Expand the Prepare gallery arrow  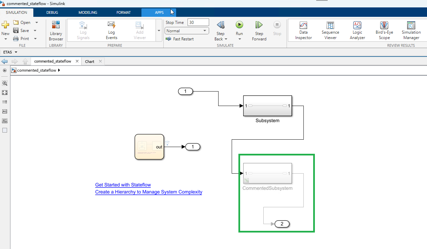tap(159, 31)
